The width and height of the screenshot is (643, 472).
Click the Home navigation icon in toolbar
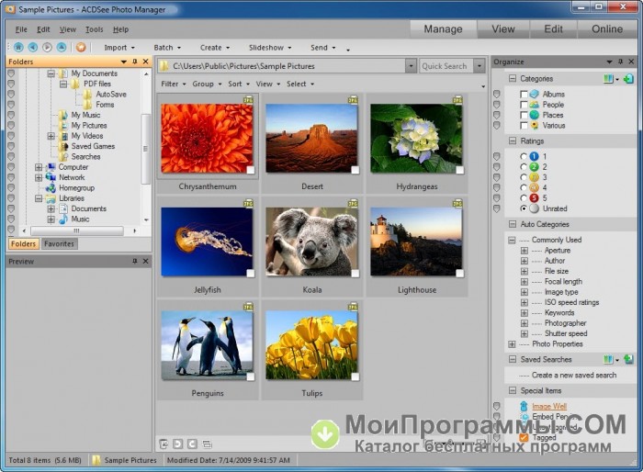18,47
